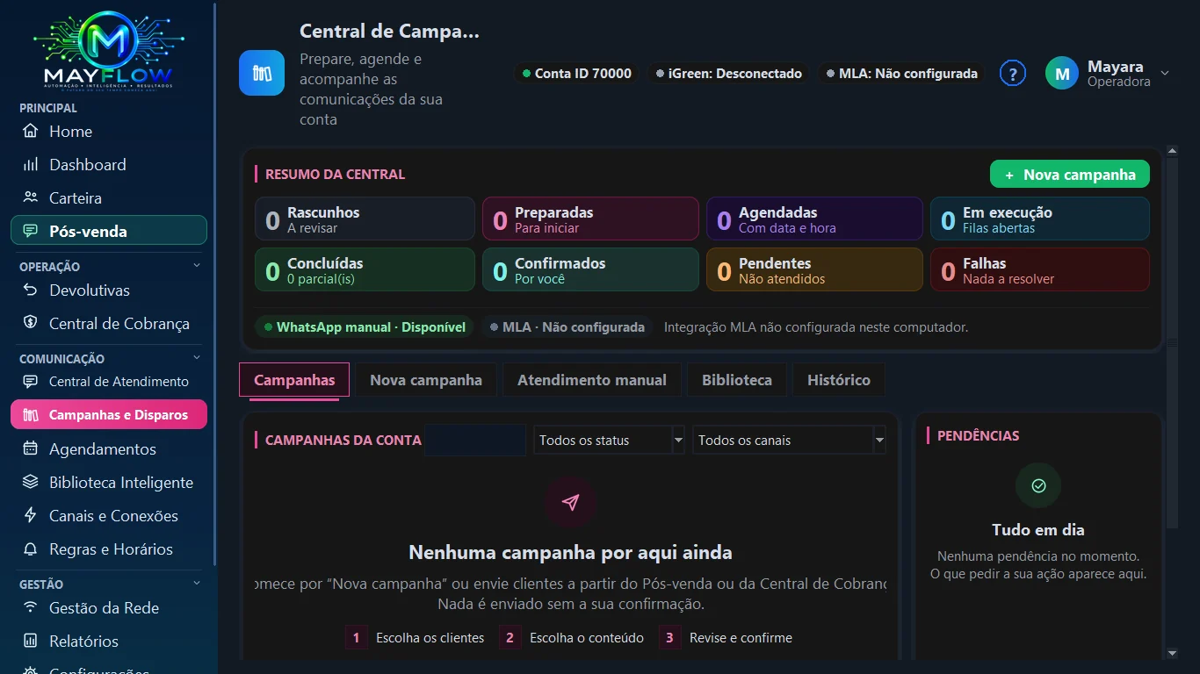The height and width of the screenshot is (674, 1200).
Task: Click the green Nova campanha button
Action: (1070, 175)
